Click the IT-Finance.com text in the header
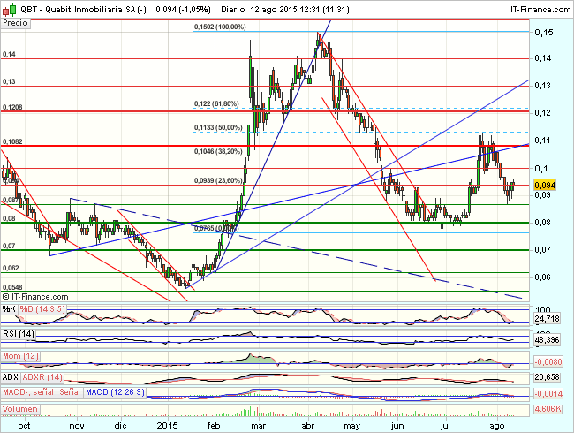574x433 pixels. tap(540, 10)
